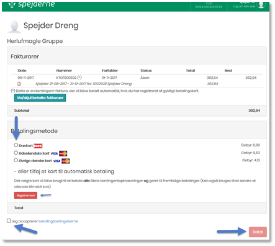Click the Rest column header

pos(228,71)
